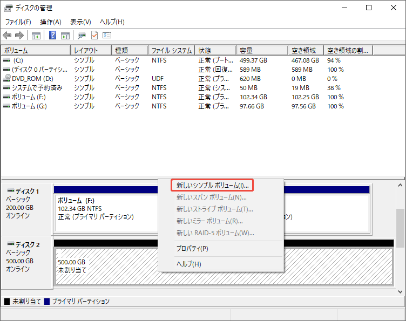Select the ボリューム (F:) 102.34 GB NTFS partition

pyautogui.click(x=106, y=214)
